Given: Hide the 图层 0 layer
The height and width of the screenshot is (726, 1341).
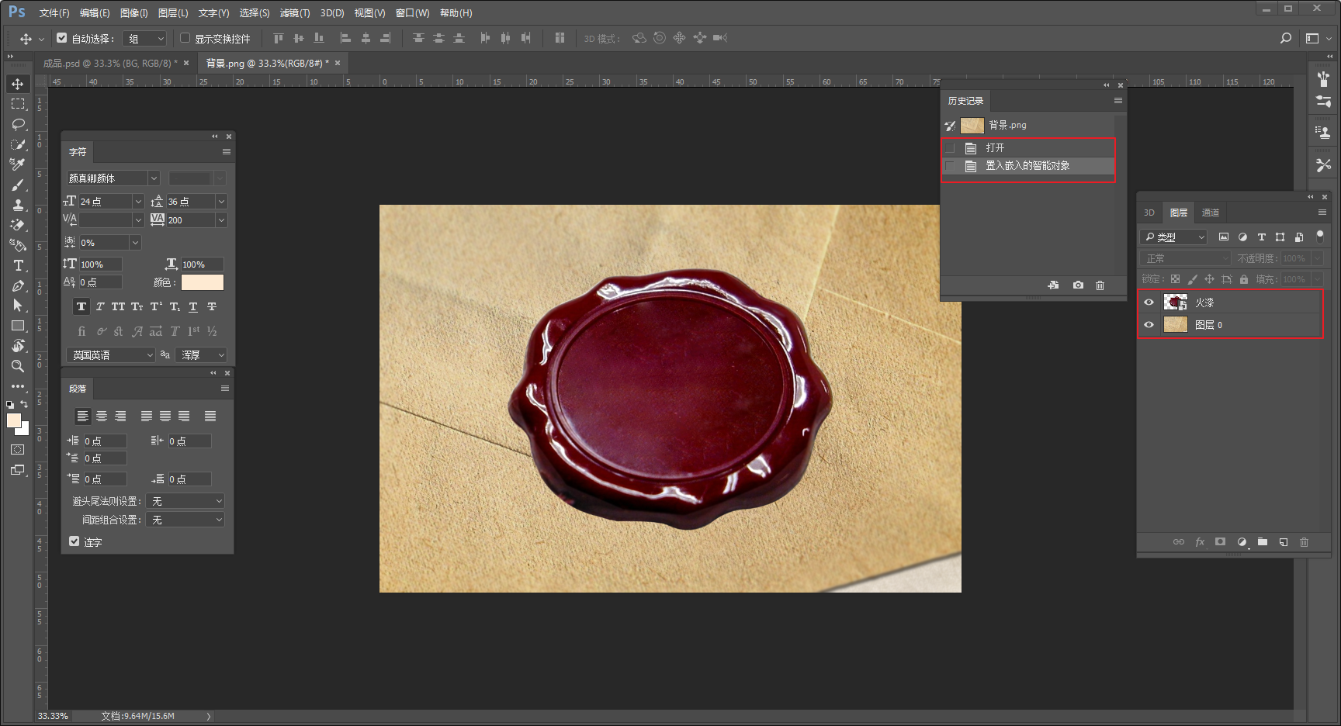Looking at the screenshot, I should point(1149,325).
